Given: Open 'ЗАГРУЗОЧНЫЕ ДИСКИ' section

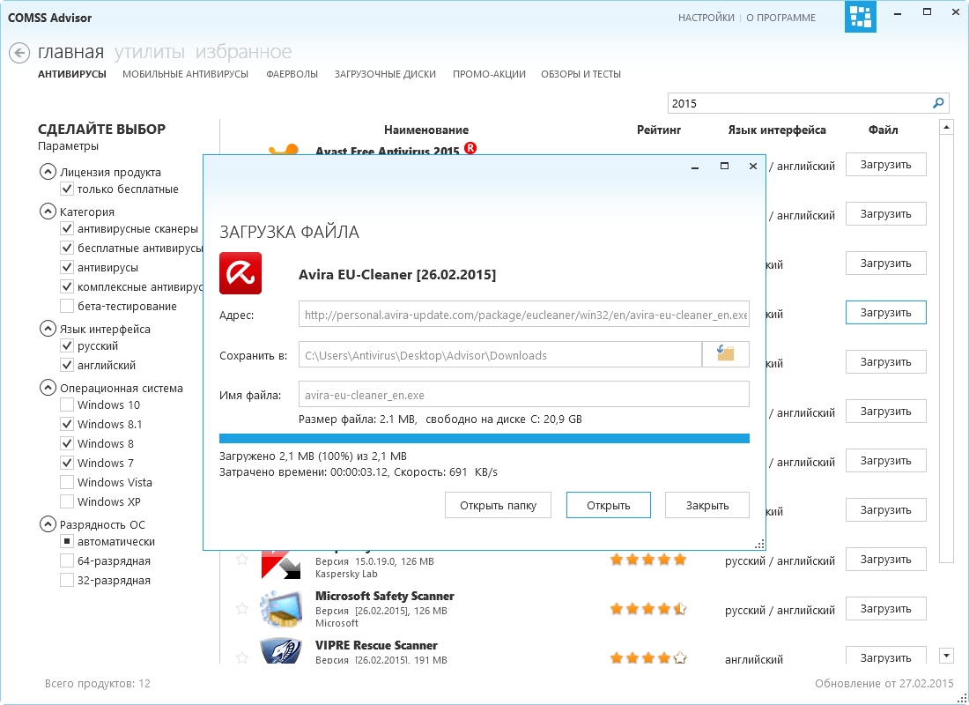Looking at the screenshot, I should pos(385,74).
